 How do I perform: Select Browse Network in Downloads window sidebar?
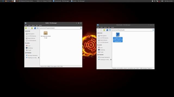coord(104,57)
